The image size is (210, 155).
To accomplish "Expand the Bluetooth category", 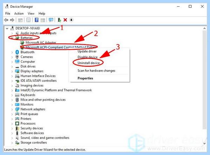I will point(12,52).
